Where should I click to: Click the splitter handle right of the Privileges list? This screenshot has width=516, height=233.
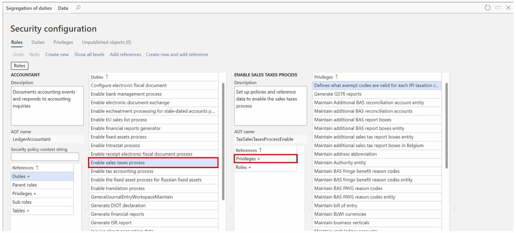tap(454, 209)
